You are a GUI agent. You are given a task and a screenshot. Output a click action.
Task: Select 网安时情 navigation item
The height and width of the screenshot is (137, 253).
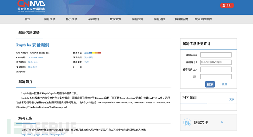(x=93, y=19)
